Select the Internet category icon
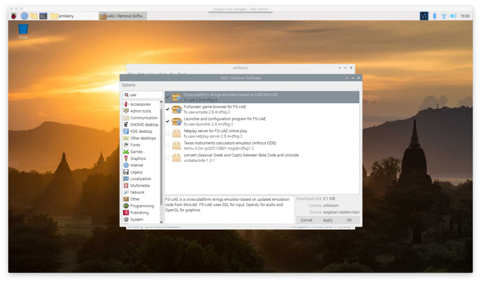Screen dimensions: 481x283 click(126, 165)
